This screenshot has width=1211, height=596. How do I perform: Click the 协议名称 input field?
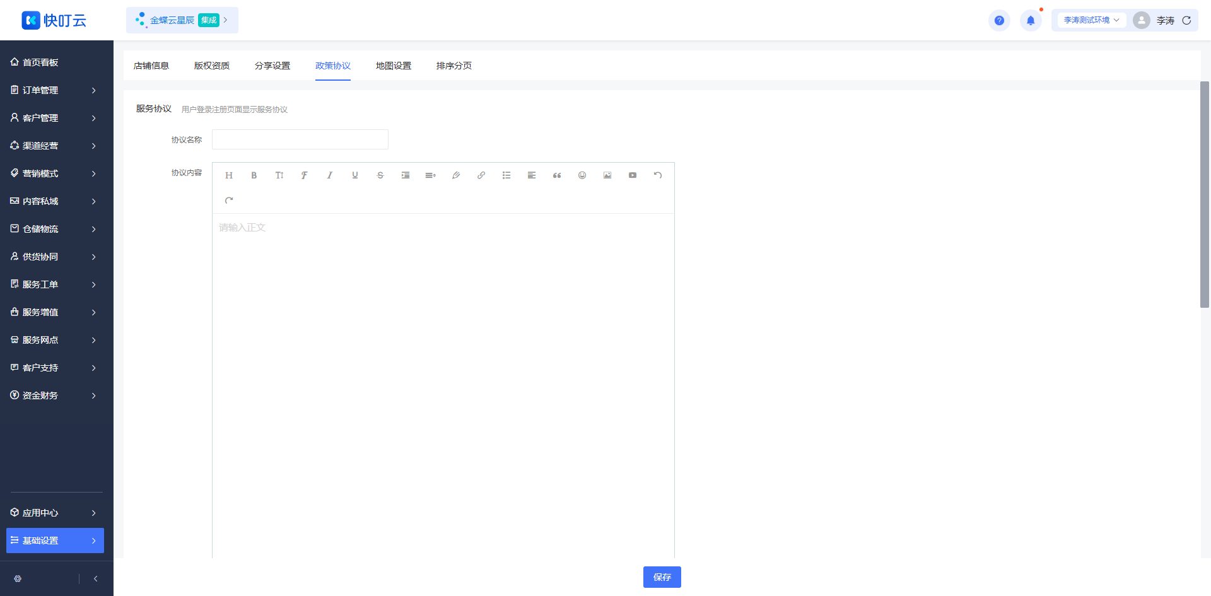click(x=300, y=139)
